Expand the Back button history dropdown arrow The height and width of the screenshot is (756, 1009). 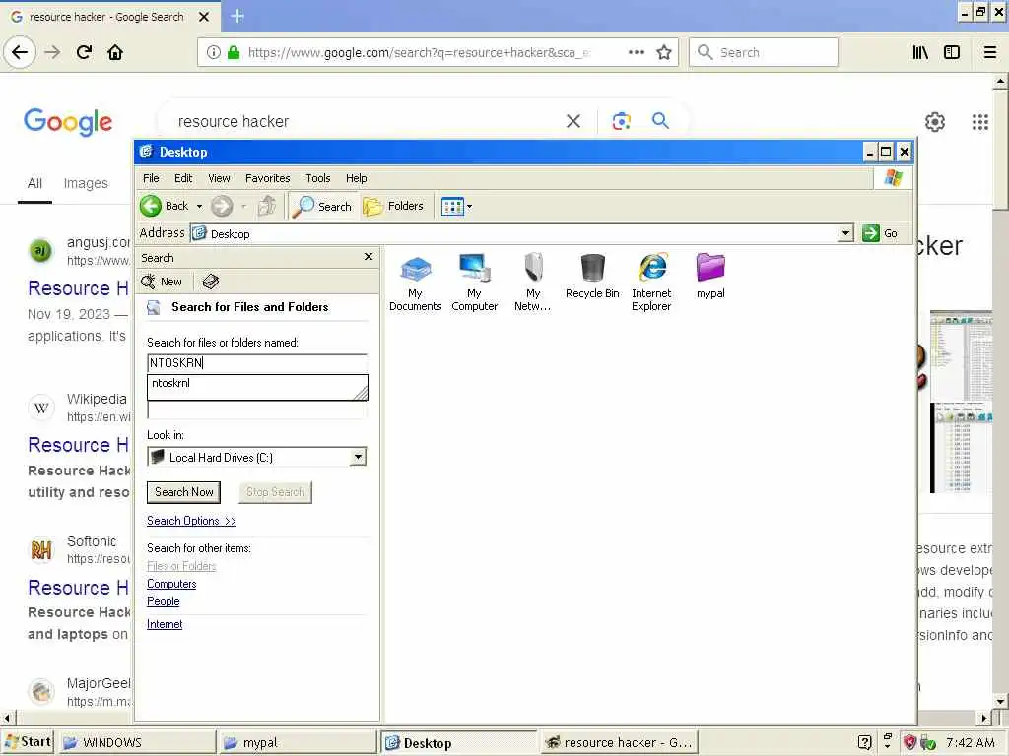199,207
